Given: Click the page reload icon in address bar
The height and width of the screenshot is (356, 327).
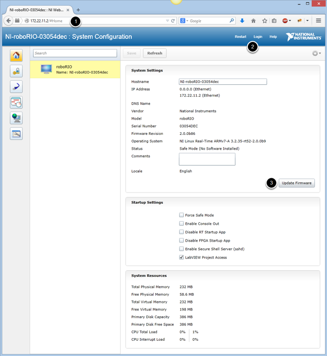Looking at the screenshot, I should (173, 20).
